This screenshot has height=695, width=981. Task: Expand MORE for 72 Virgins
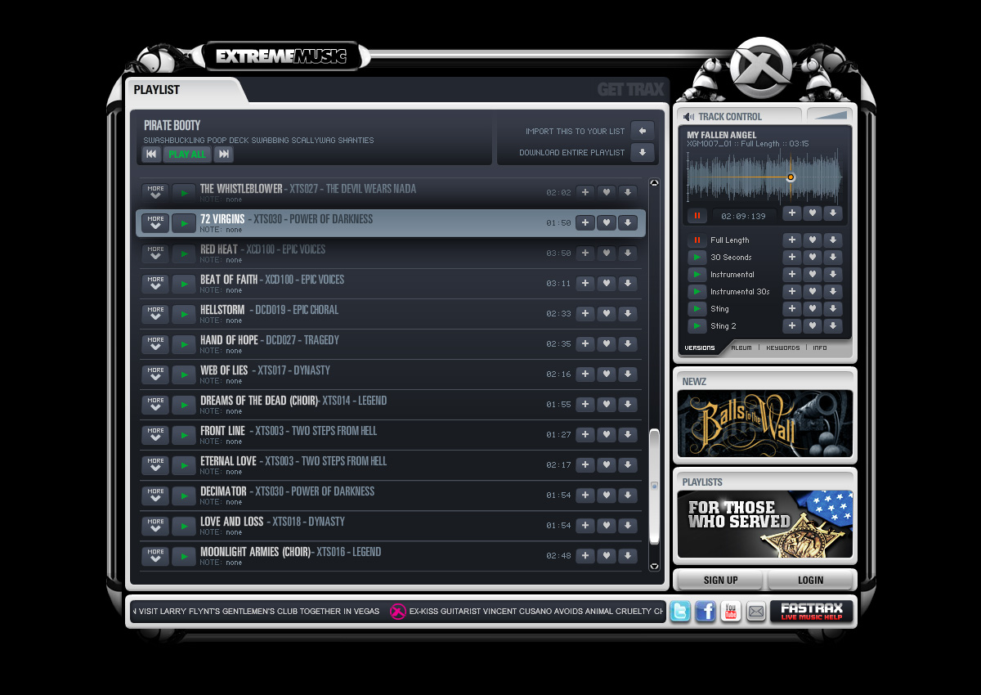pyautogui.click(x=155, y=222)
